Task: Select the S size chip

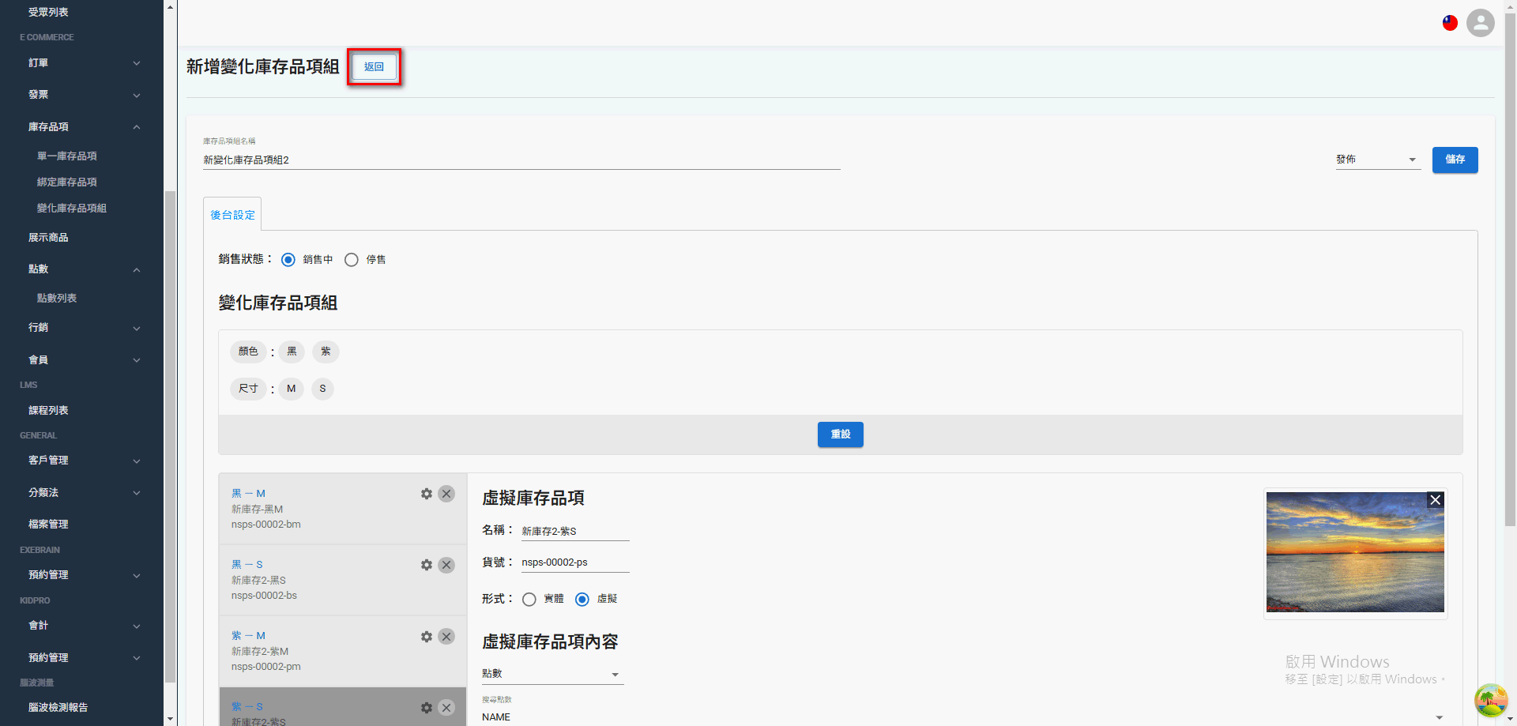Action: [x=322, y=389]
